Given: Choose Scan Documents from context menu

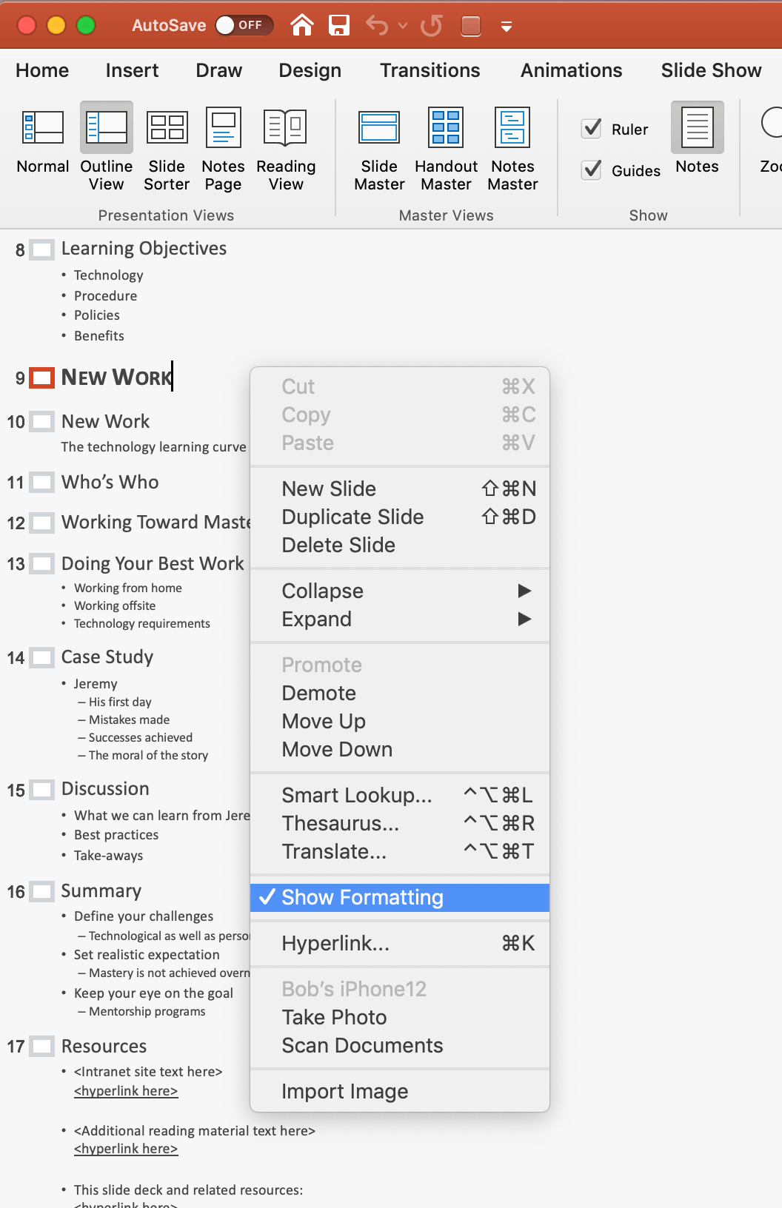Looking at the screenshot, I should (x=400, y=1045).
